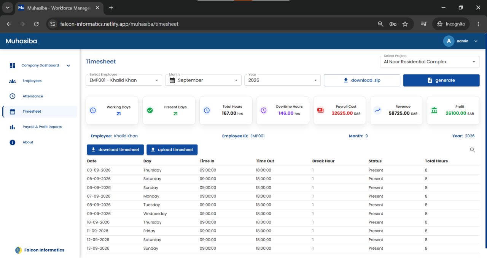Viewport: 487px width, 258px height.
Task: Expand the Company Dashboard chevron
Action: (68, 66)
